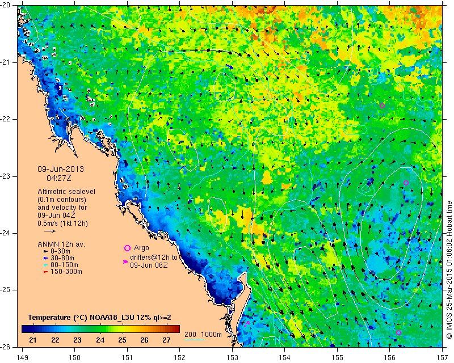Screen dimensions: 454x363
Task: Click the 0.5m/s velocity scale arrow
Action: click(x=50, y=231)
